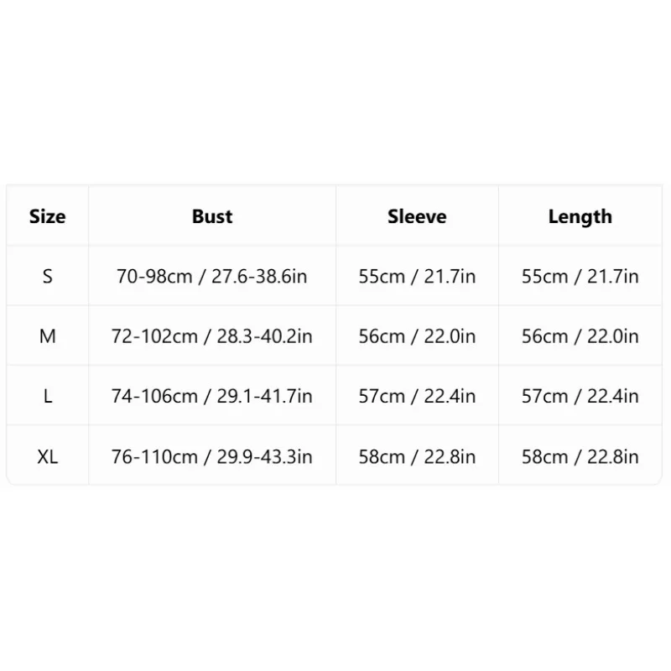Click bust value 72-102cm / 28.3-40.2in
Viewport: 671px width, 671px height.
click(212, 336)
